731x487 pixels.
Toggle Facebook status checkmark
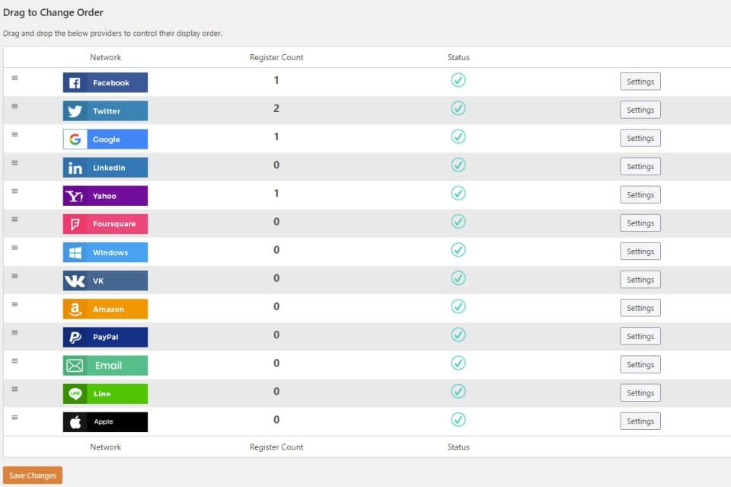click(x=458, y=80)
